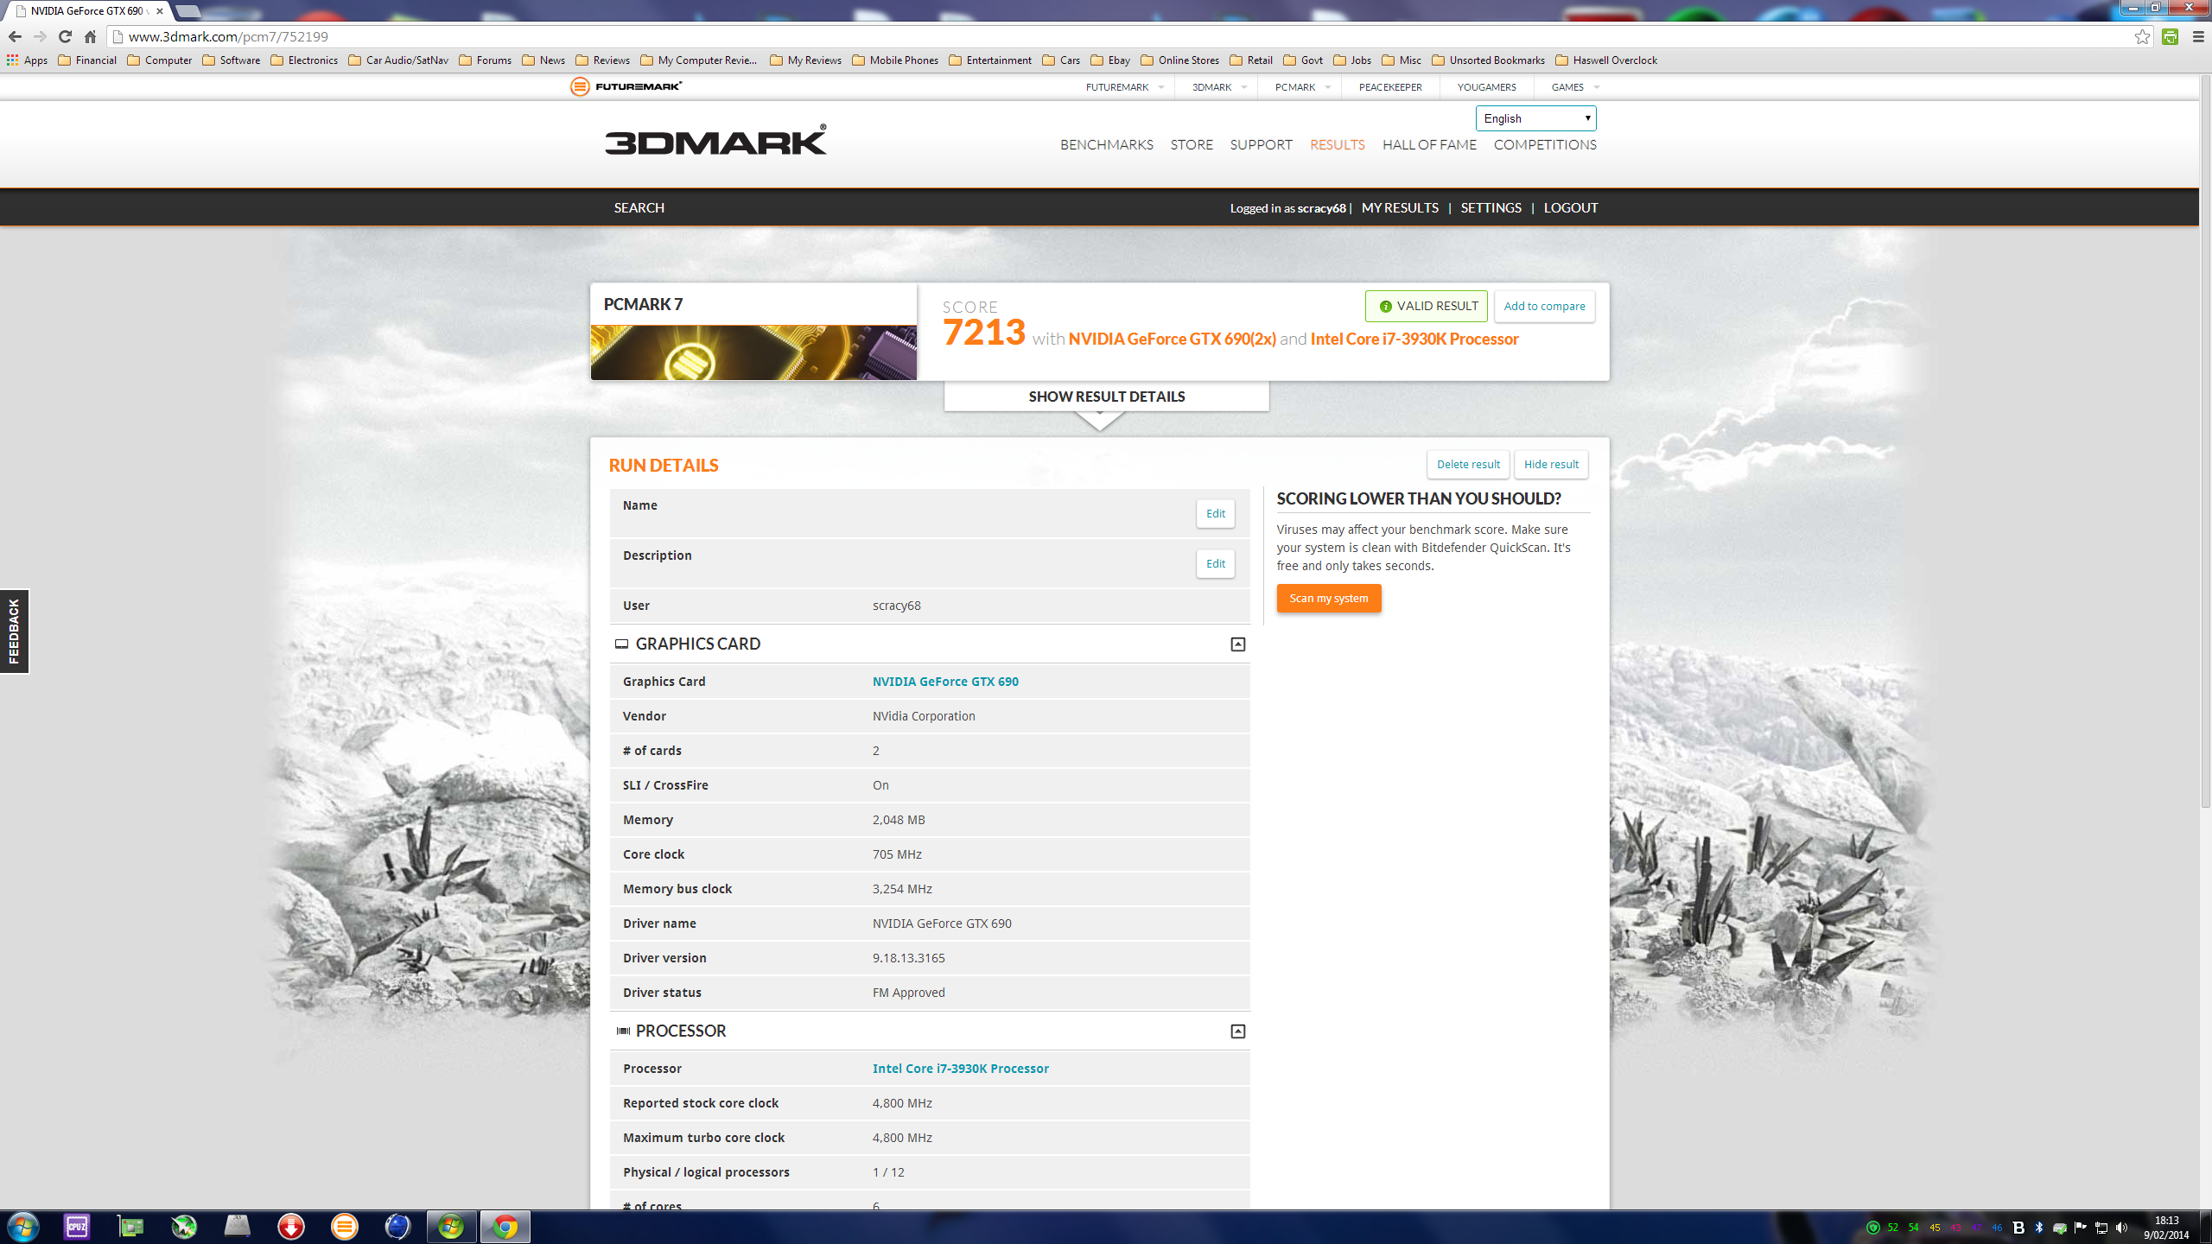
Task: Open the green rocket taskbar application
Action: click(184, 1226)
